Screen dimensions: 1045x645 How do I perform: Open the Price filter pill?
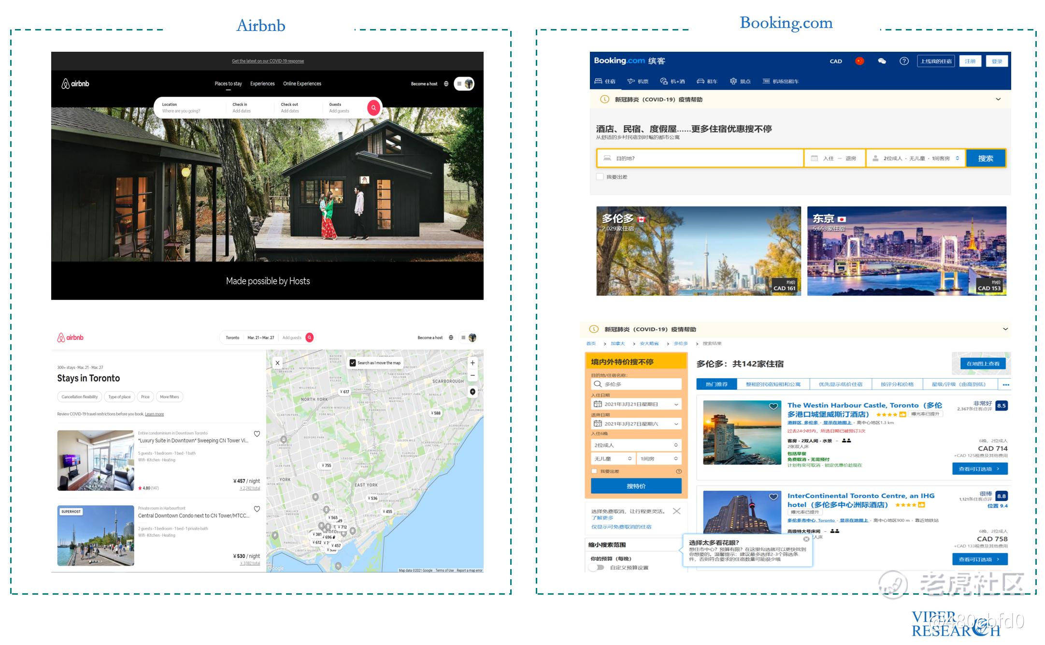click(x=145, y=397)
